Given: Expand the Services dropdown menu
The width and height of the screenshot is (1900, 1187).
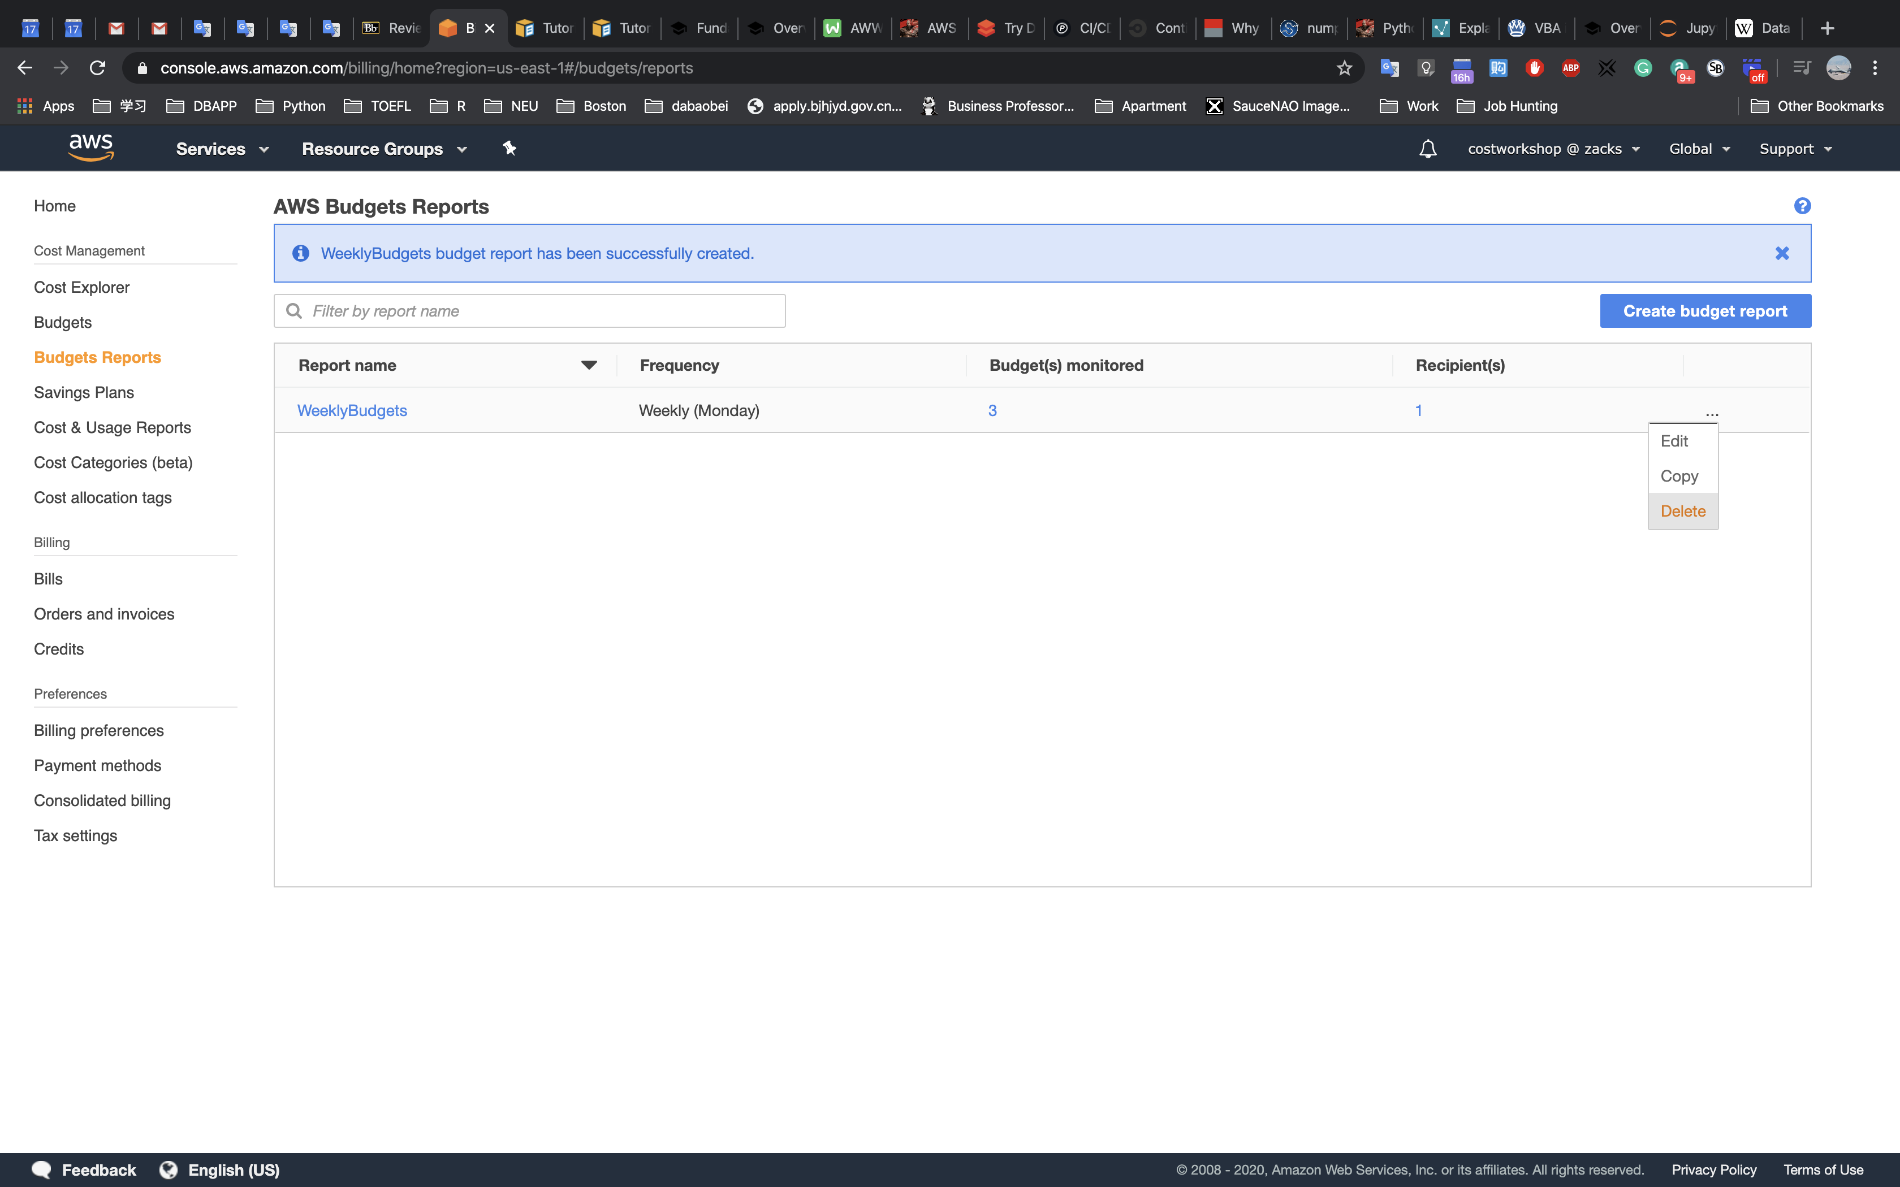Looking at the screenshot, I should tap(222, 149).
